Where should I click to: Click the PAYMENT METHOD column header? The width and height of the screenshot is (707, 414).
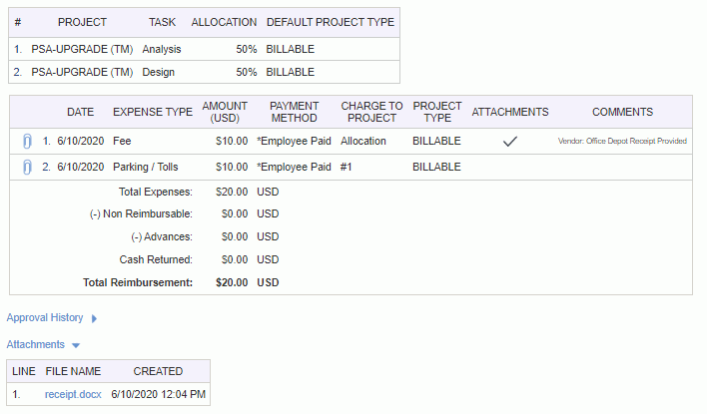(x=294, y=112)
